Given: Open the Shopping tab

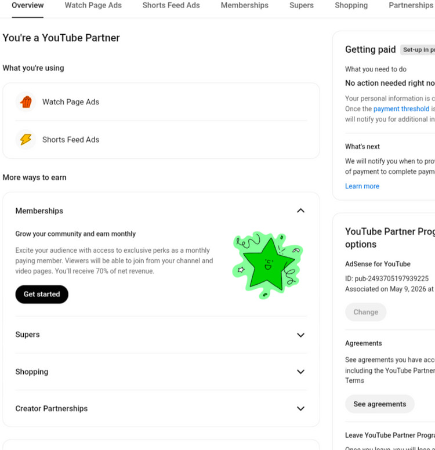Looking at the screenshot, I should (351, 5).
